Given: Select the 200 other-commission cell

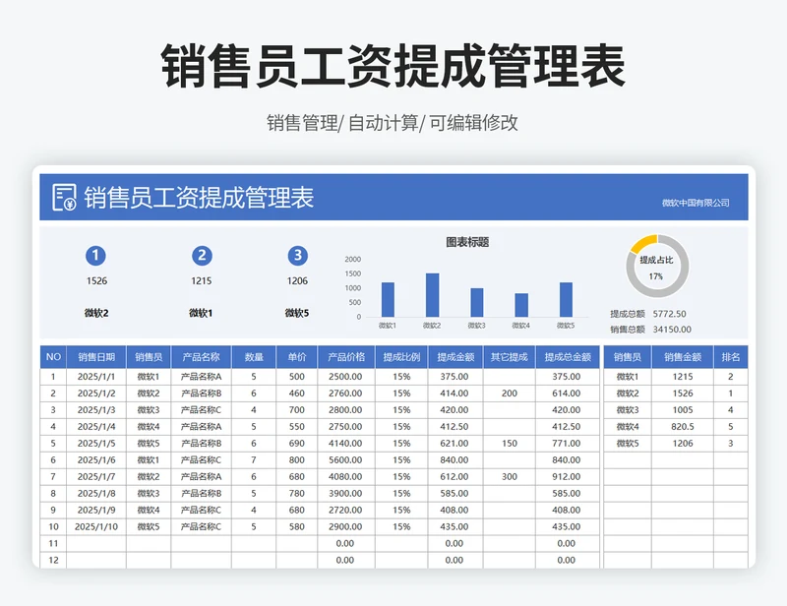Looking at the screenshot, I should (509, 394).
